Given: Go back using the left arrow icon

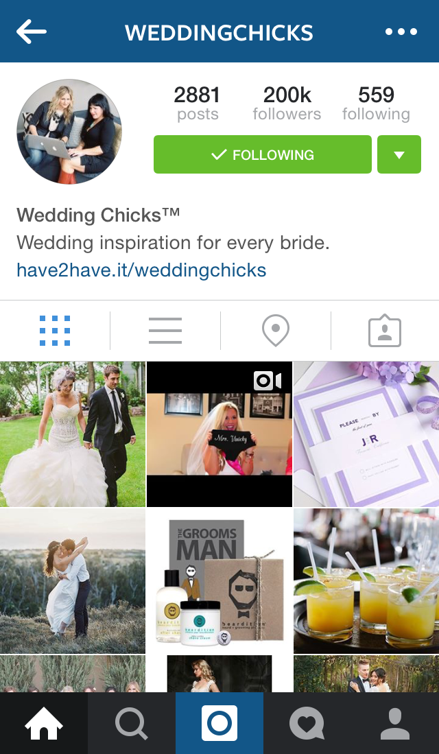Looking at the screenshot, I should [32, 32].
